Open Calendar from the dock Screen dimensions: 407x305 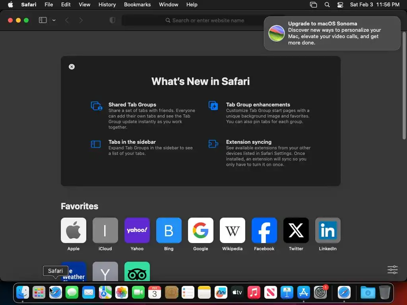[x=155, y=293]
